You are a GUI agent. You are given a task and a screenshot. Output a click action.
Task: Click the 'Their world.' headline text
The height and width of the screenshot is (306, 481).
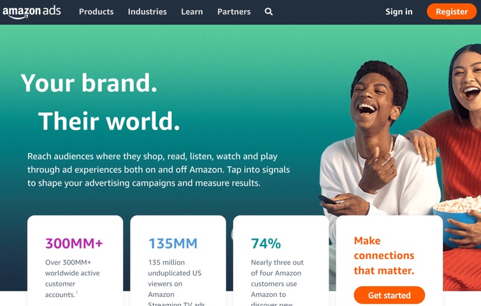pyautogui.click(x=109, y=121)
